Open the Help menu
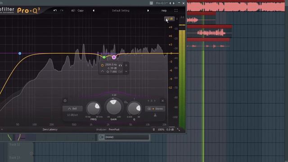Image resolution: width=288 pixels, height=162 pixels. coord(164,11)
